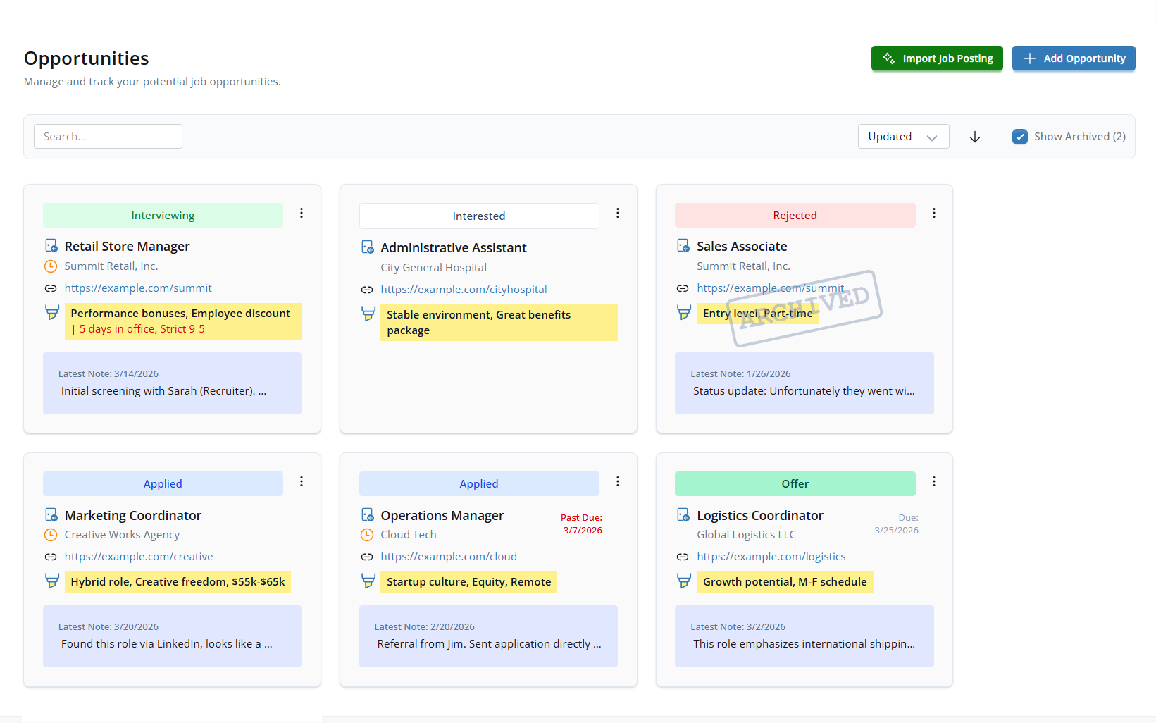
Task: Change Offer status on Logistics Coordinator
Action: [x=795, y=484]
